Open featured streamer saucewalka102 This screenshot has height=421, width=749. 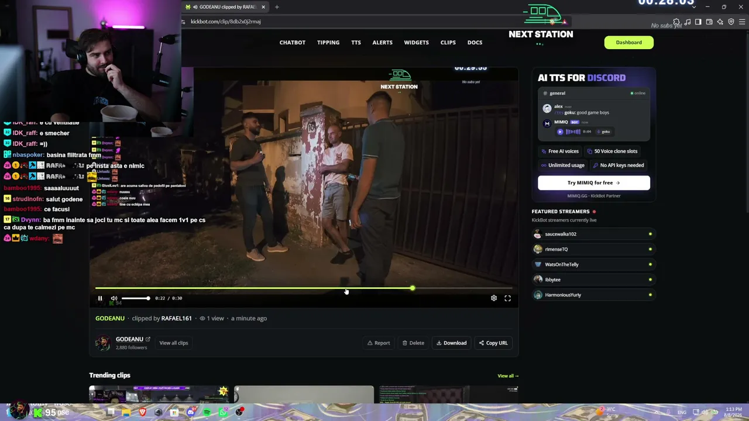coord(594,234)
